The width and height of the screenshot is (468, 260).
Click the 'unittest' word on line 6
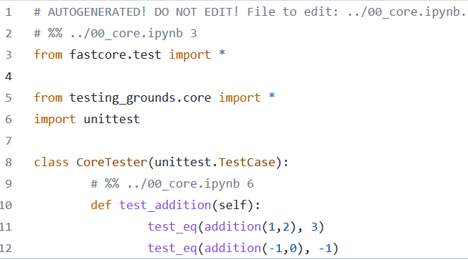pyautogui.click(x=112, y=120)
